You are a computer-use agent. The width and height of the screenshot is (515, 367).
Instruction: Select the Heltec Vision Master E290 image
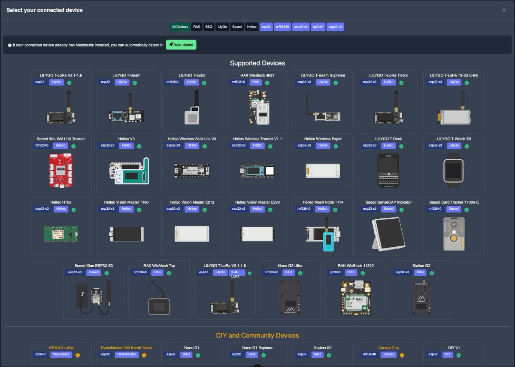tap(257, 234)
